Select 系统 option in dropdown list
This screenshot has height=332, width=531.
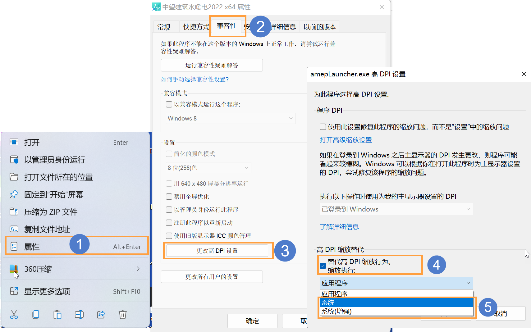click(x=396, y=302)
